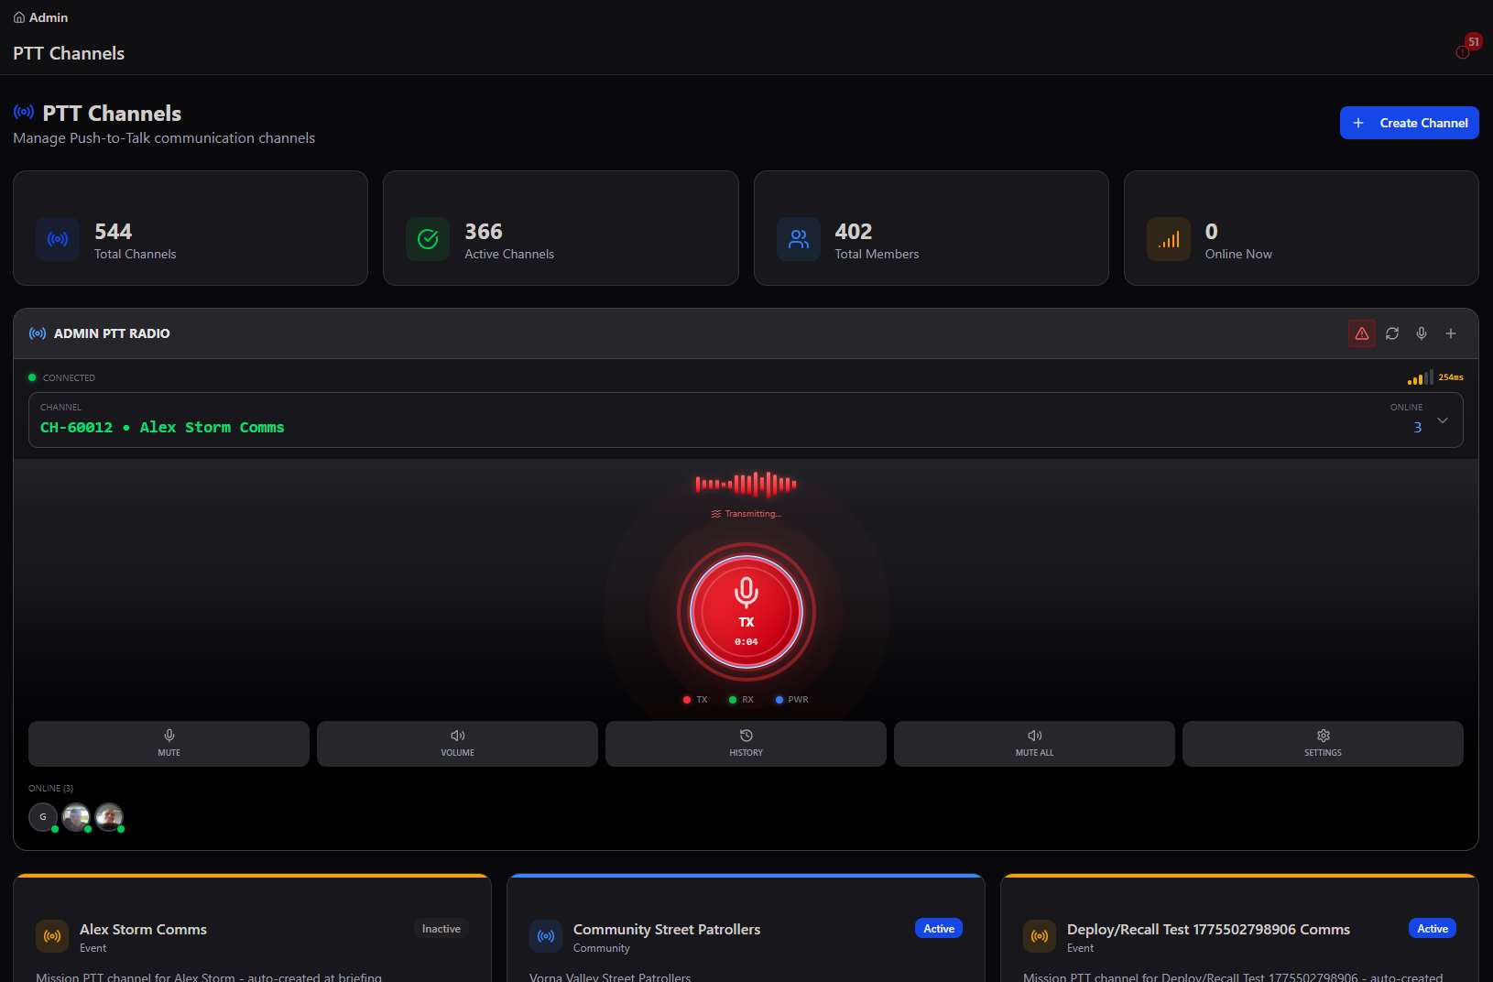Click the Active Channels checkmark icon
1493x982 pixels.
pos(428,239)
